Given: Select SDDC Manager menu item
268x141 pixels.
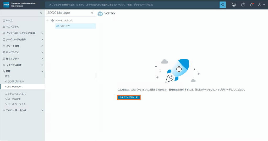Looking at the screenshot, I should point(23,87).
